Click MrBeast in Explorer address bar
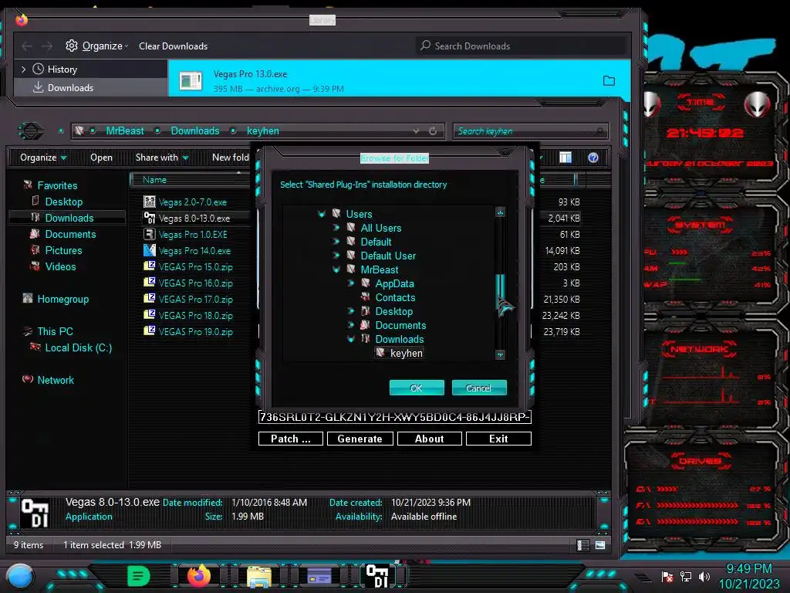Image resolution: width=790 pixels, height=593 pixels. [125, 130]
